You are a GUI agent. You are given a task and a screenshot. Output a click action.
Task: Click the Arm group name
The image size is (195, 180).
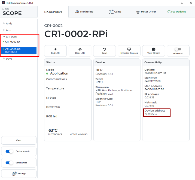[x=8, y=30]
